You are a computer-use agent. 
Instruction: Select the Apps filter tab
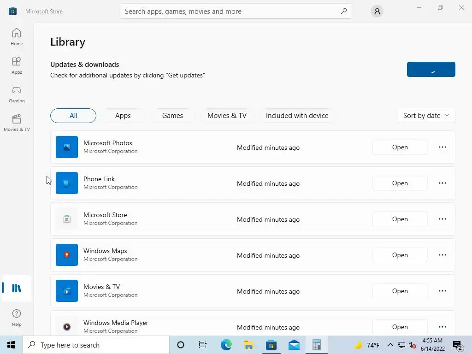coord(123,116)
